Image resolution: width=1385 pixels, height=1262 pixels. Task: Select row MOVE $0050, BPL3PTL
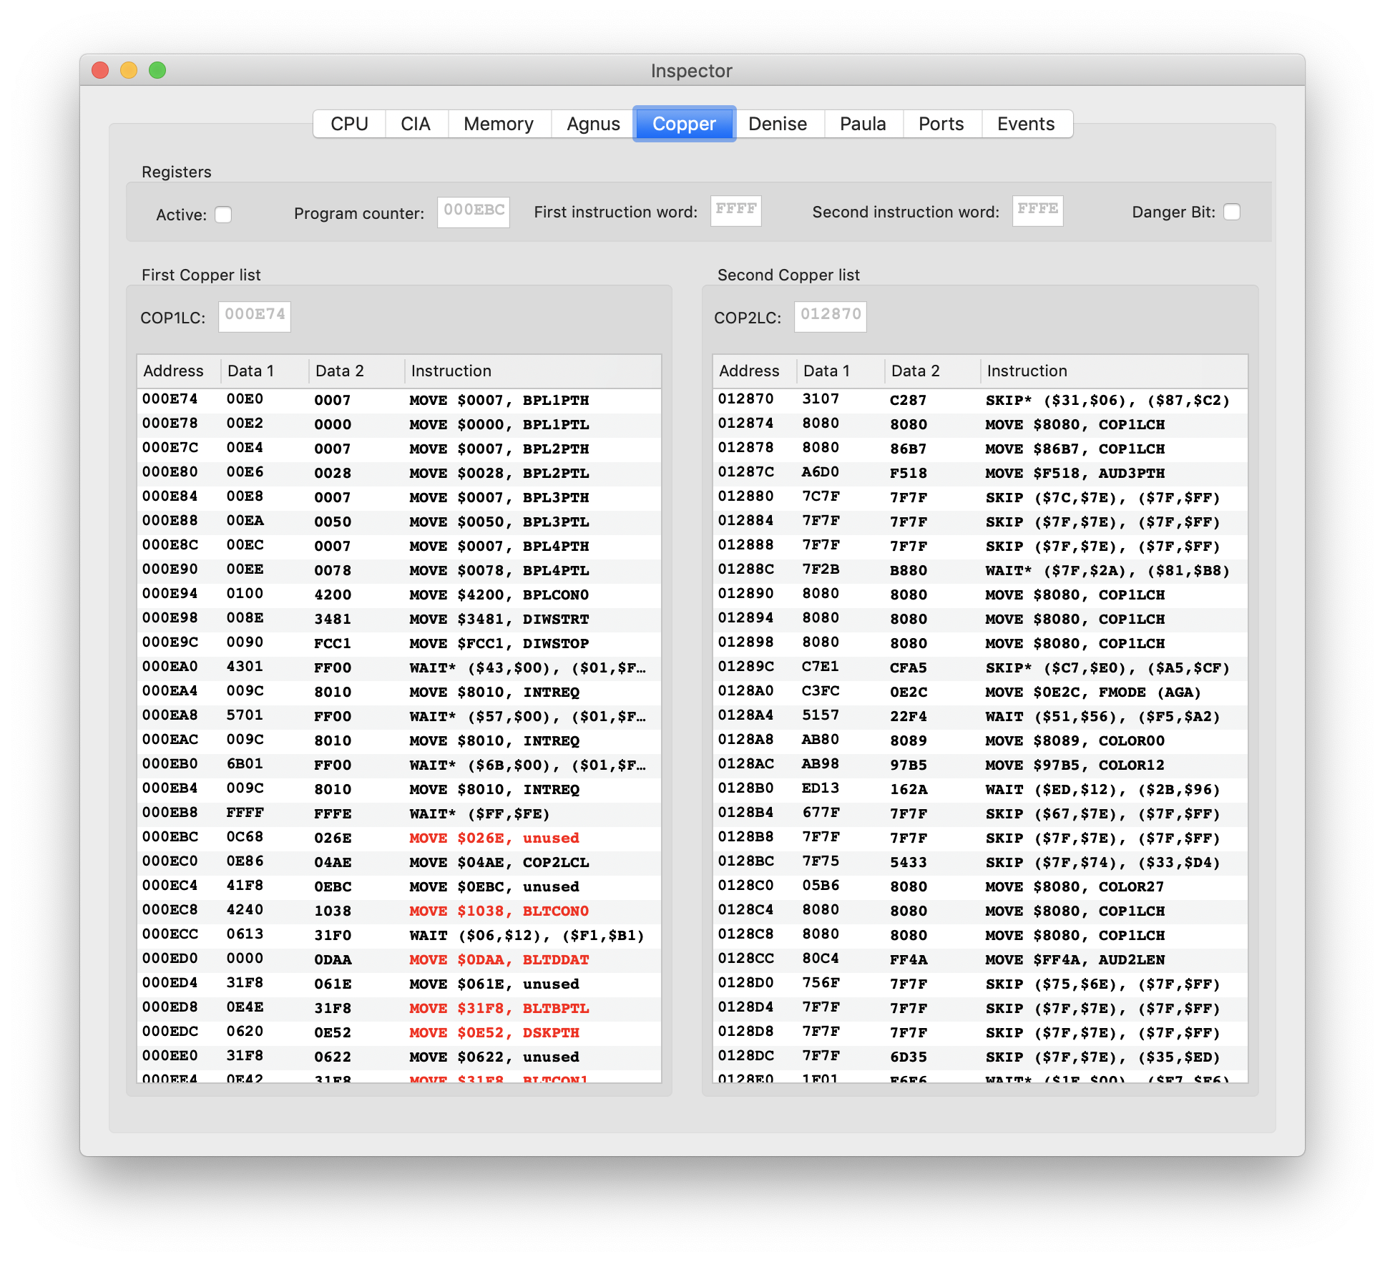click(399, 522)
